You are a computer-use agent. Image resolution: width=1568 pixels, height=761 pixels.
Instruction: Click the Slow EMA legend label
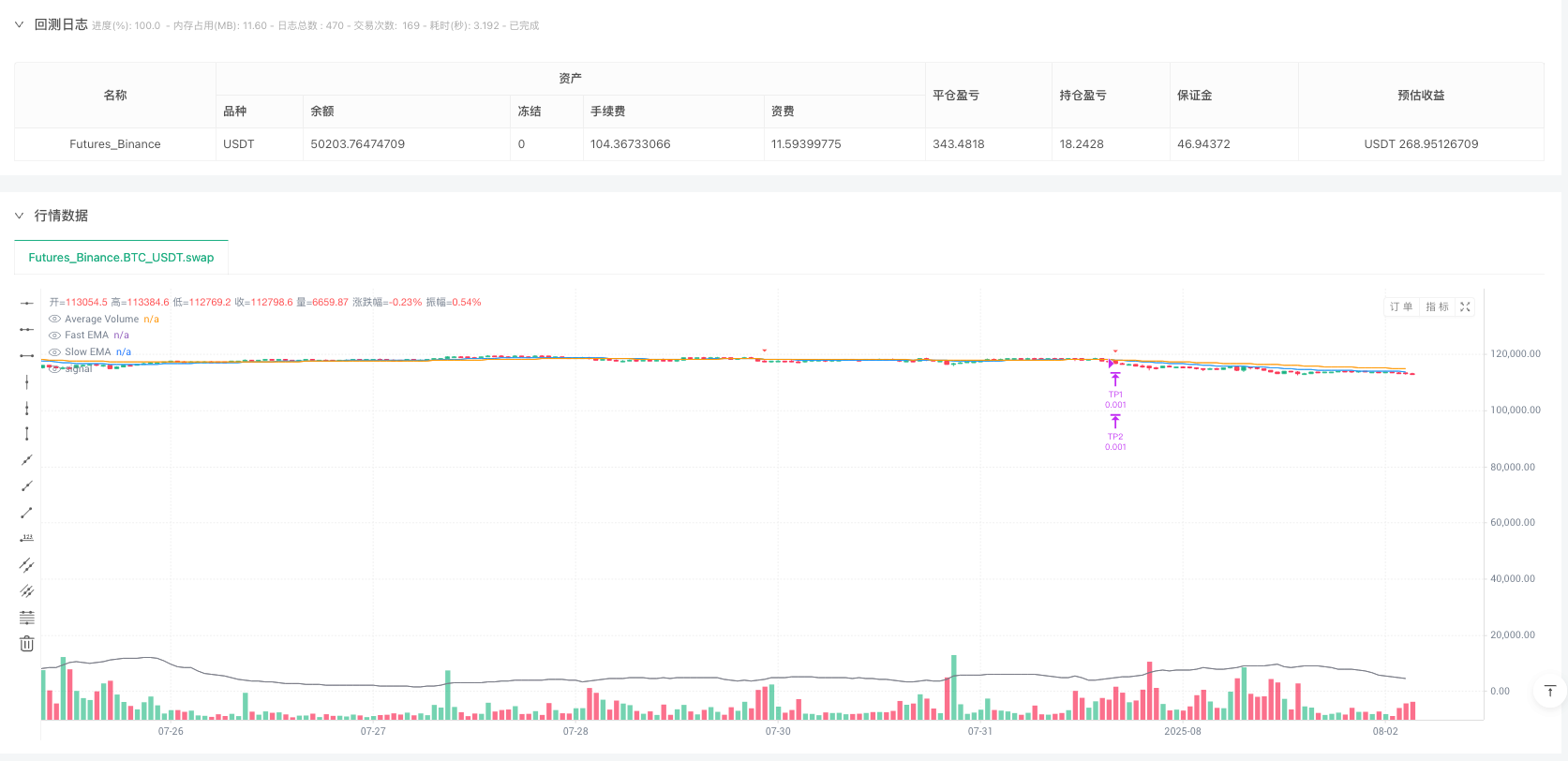coord(87,351)
